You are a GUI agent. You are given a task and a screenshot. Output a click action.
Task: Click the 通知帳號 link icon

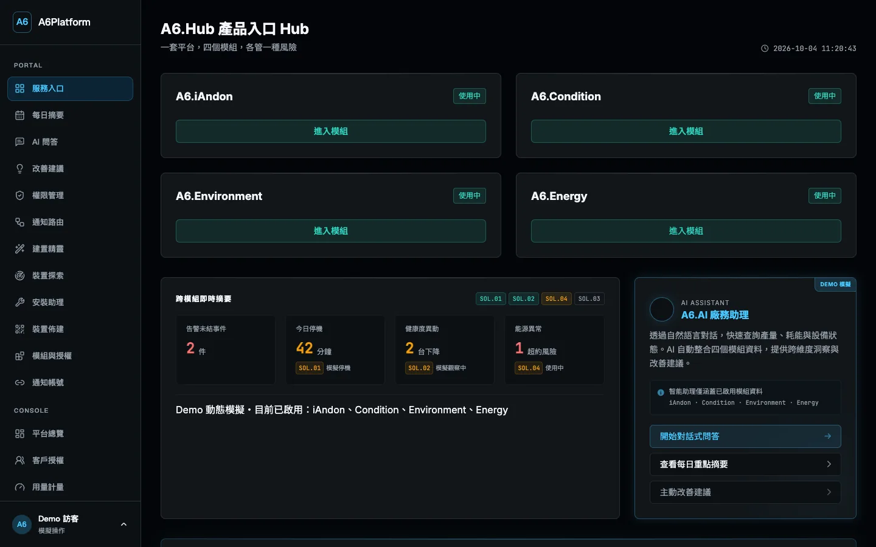click(x=19, y=383)
